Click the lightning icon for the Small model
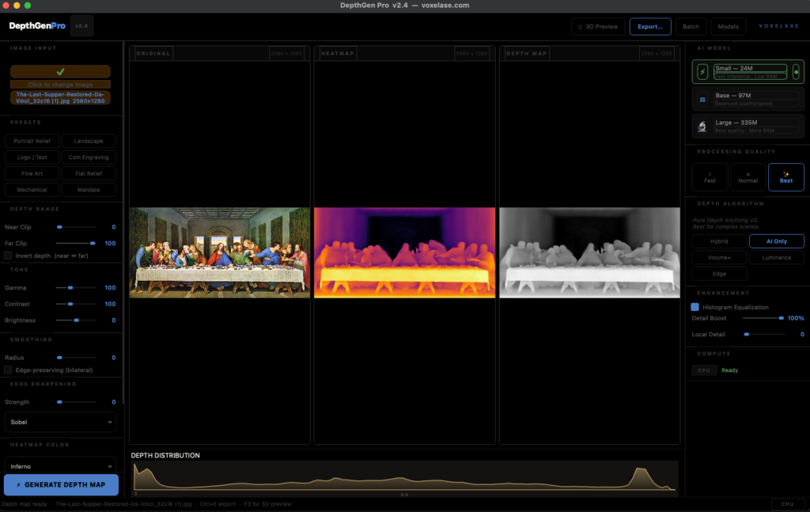This screenshot has width=810, height=512. (702, 72)
